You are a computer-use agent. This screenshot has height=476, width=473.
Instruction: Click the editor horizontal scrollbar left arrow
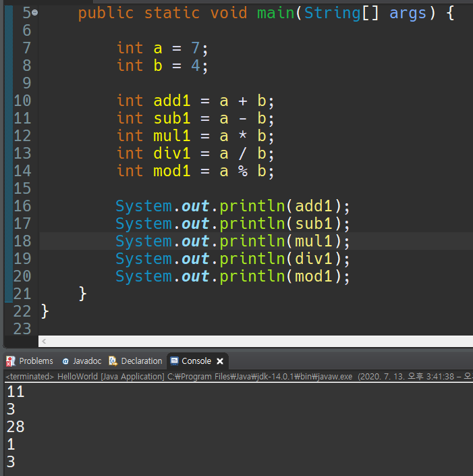point(44,341)
